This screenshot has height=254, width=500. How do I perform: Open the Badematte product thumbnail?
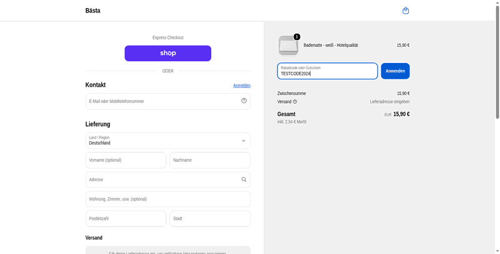(x=288, y=46)
